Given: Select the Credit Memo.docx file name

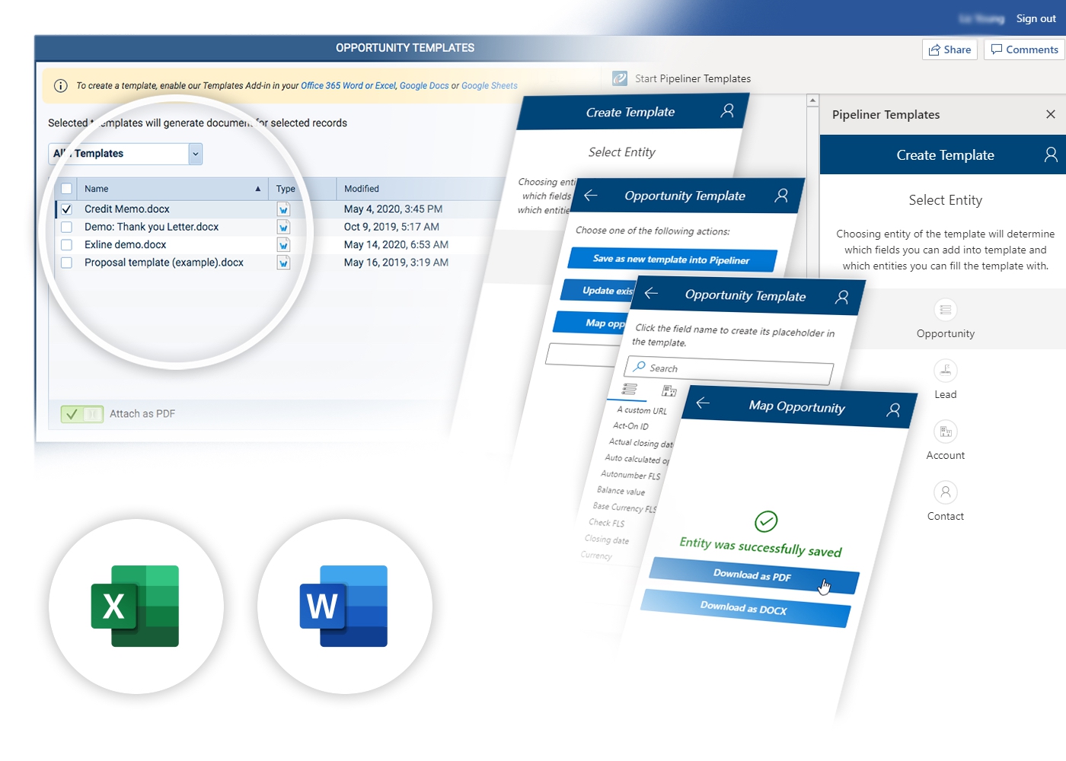Looking at the screenshot, I should click(127, 209).
